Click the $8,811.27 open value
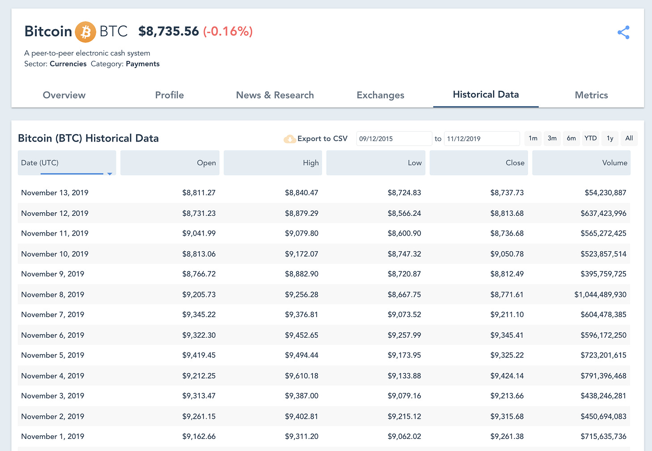The height and width of the screenshot is (451, 652). [x=199, y=193]
